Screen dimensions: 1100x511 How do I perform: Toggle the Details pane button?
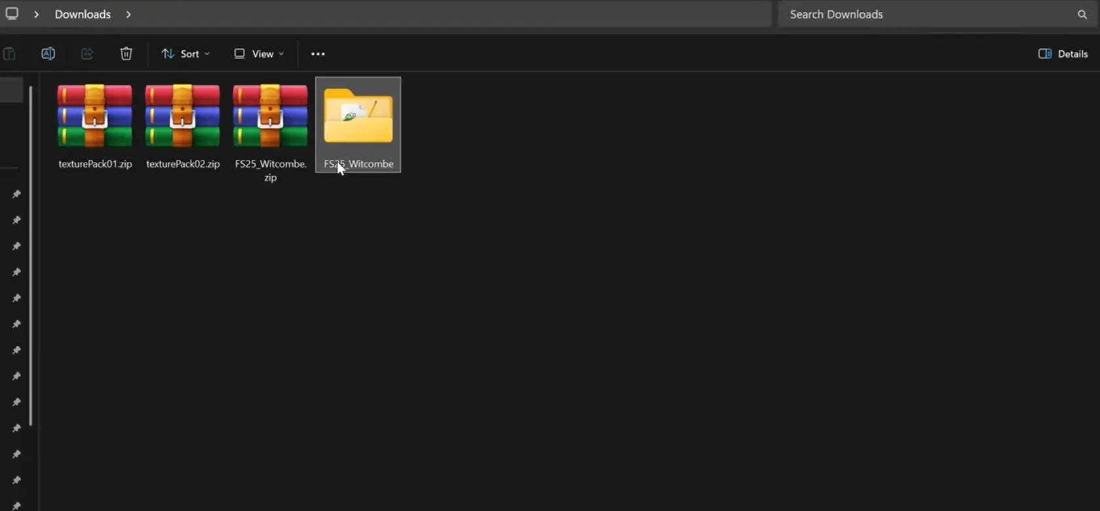coord(1063,54)
